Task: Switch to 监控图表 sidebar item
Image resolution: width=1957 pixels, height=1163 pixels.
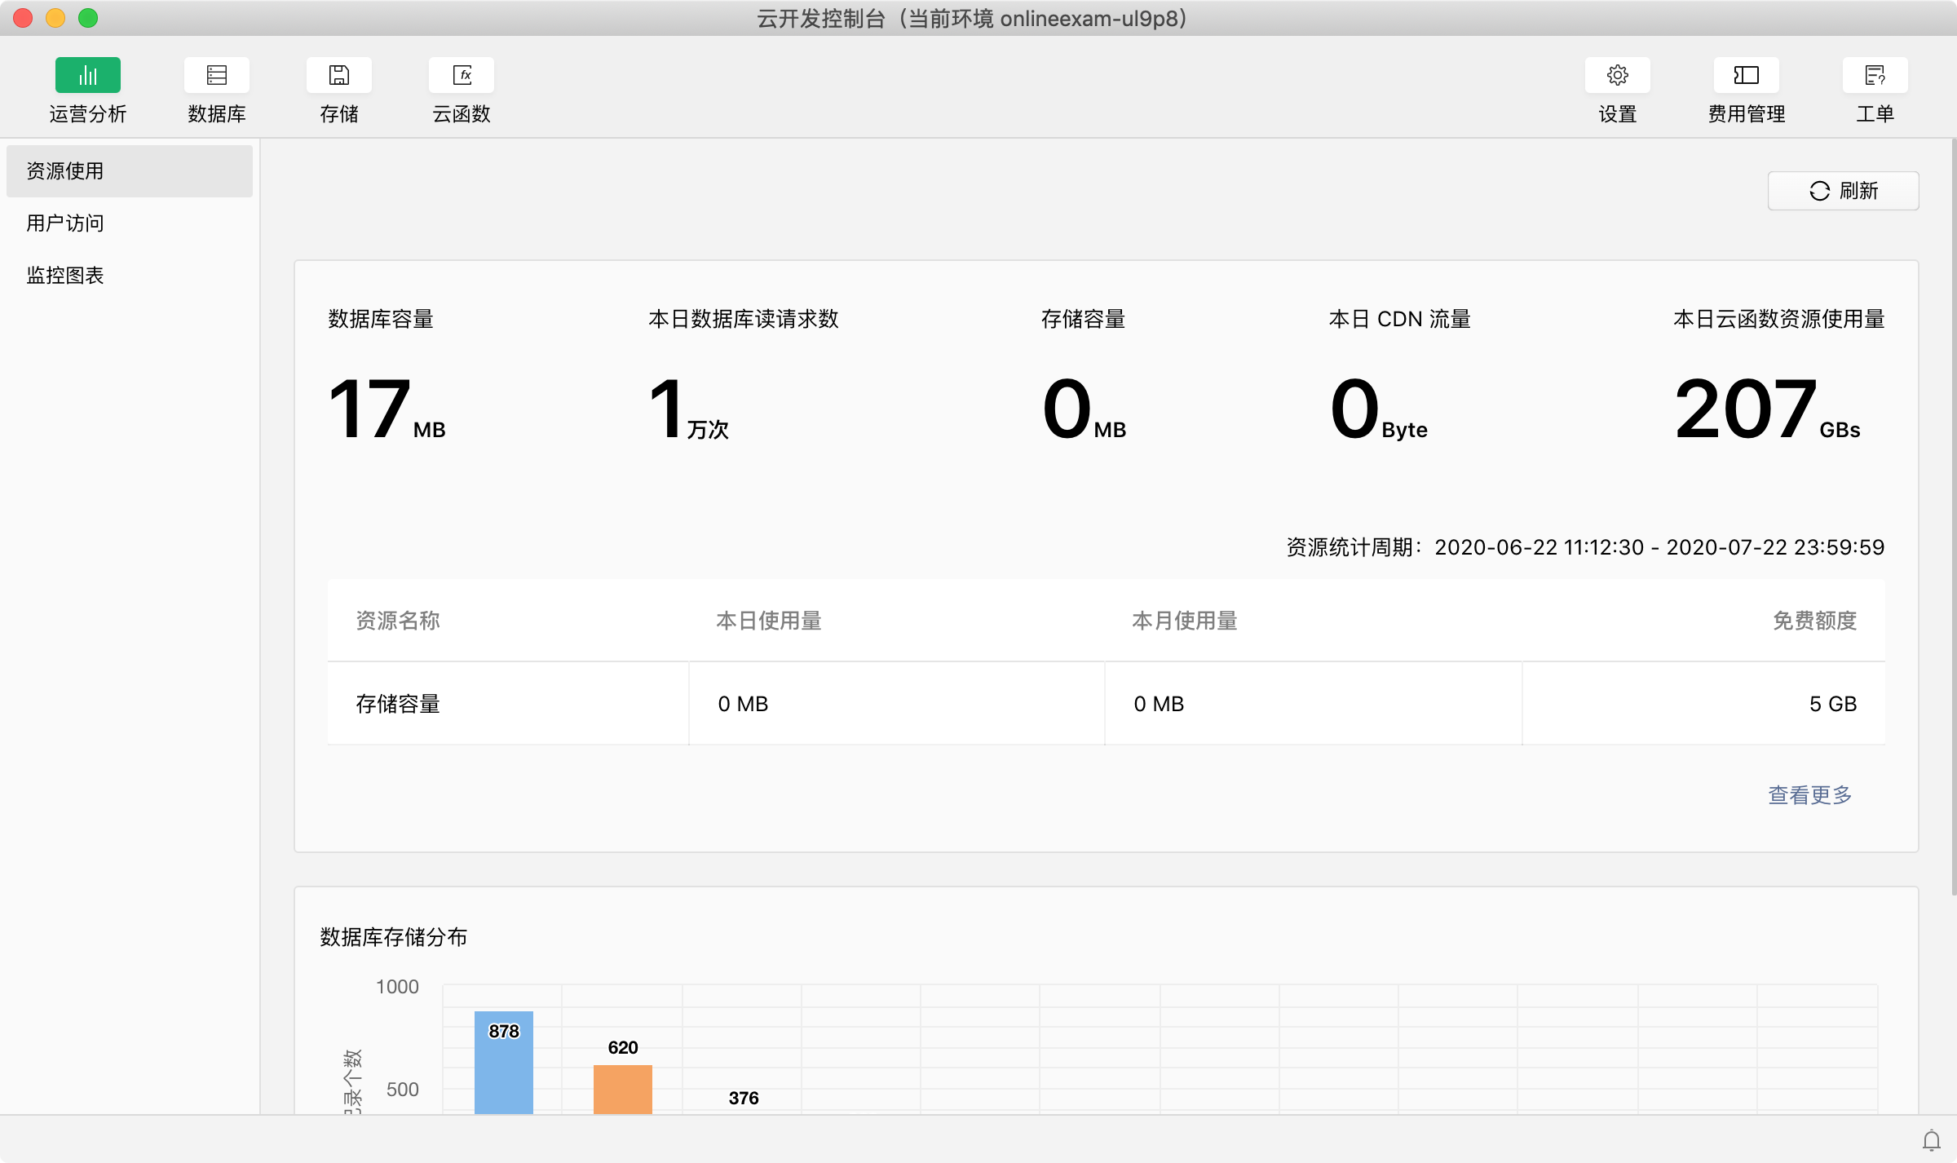Action: [65, 276]
